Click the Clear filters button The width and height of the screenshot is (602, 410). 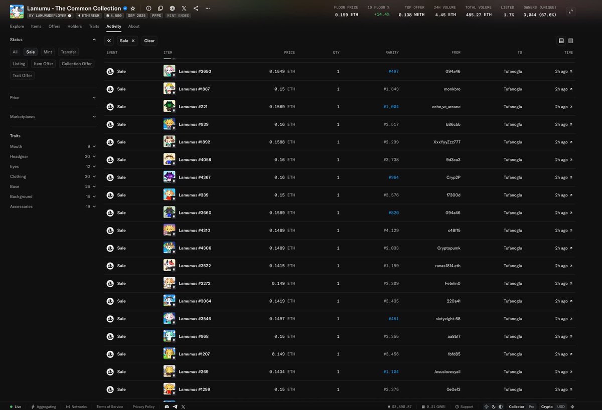point(149,41)
